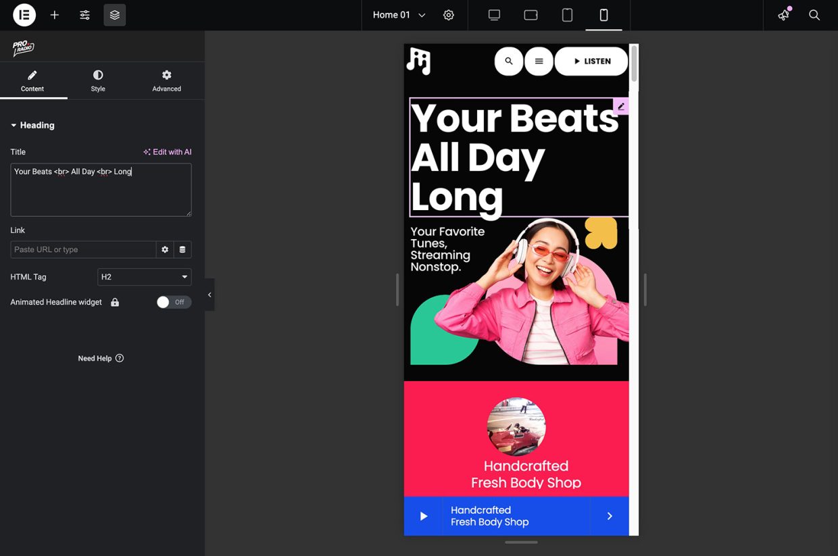Open the Add Element plus icon

tap(55, 15)
